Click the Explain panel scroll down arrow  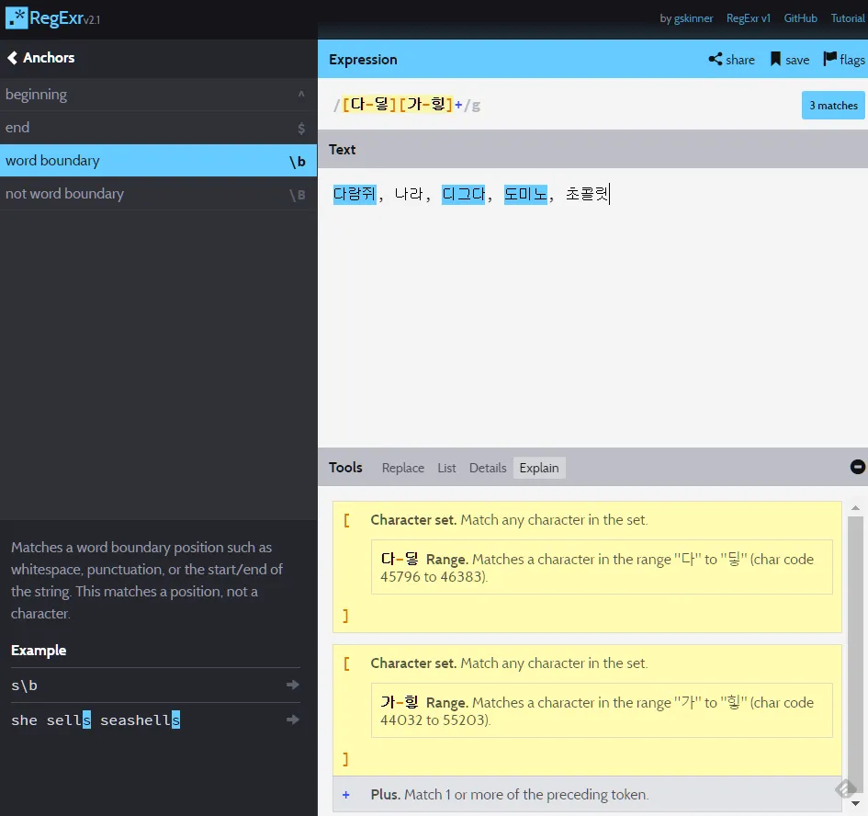click(x=855, y=803)
